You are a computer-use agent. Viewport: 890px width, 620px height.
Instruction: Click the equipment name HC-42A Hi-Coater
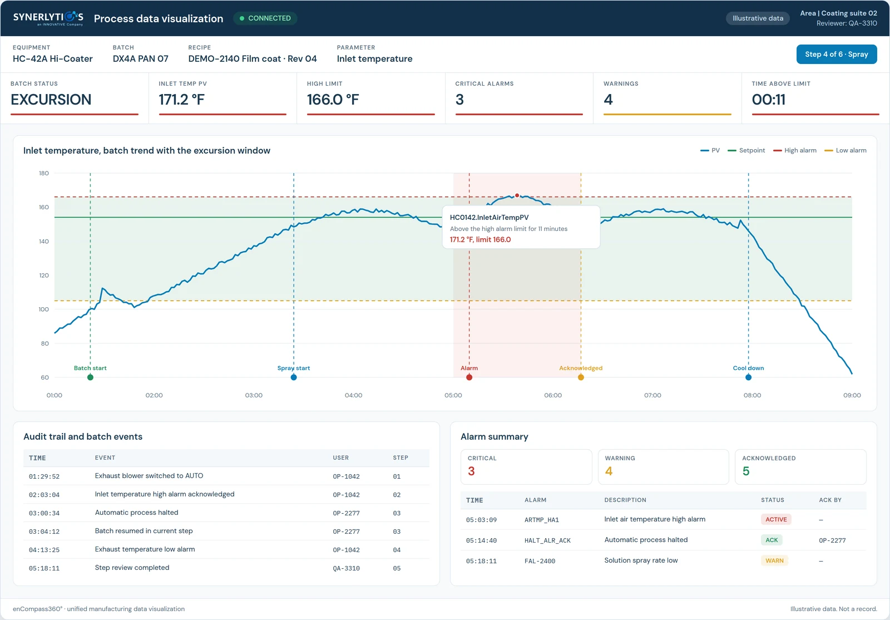53,59
